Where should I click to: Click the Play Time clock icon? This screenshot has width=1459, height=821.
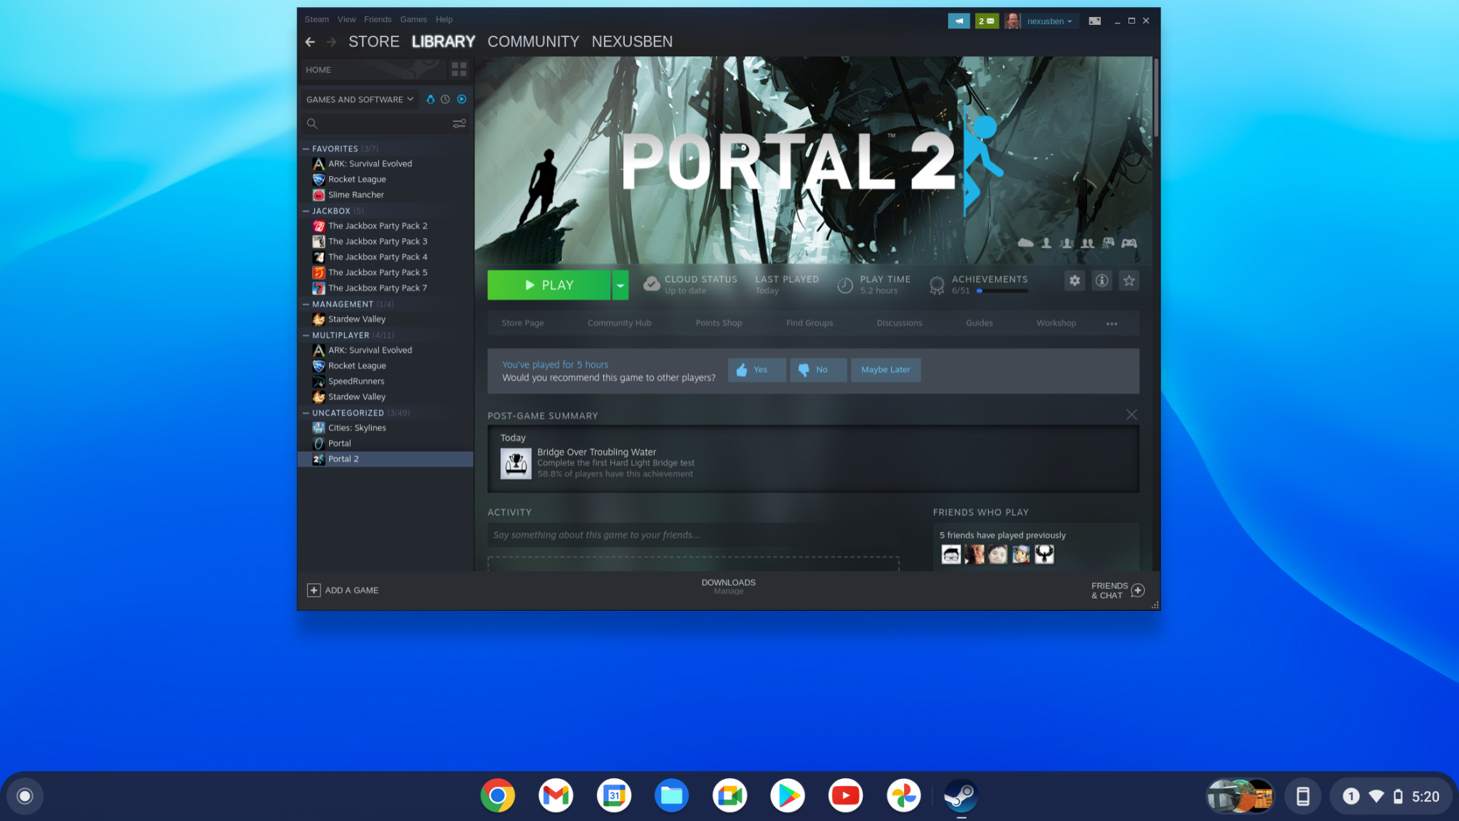[845, 285]
